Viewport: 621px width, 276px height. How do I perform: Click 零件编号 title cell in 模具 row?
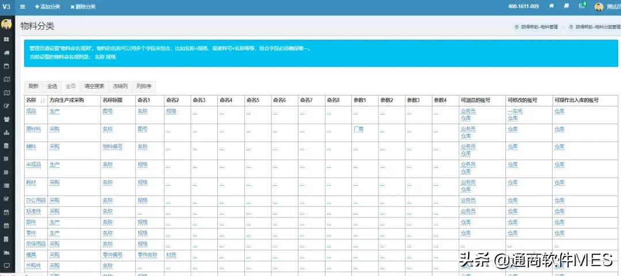(113, 255)
